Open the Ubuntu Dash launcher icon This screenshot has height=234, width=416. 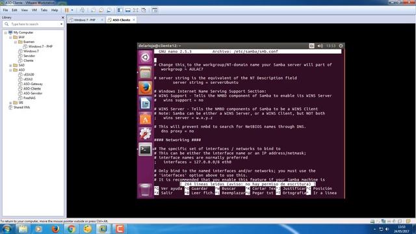click(145, 57)
